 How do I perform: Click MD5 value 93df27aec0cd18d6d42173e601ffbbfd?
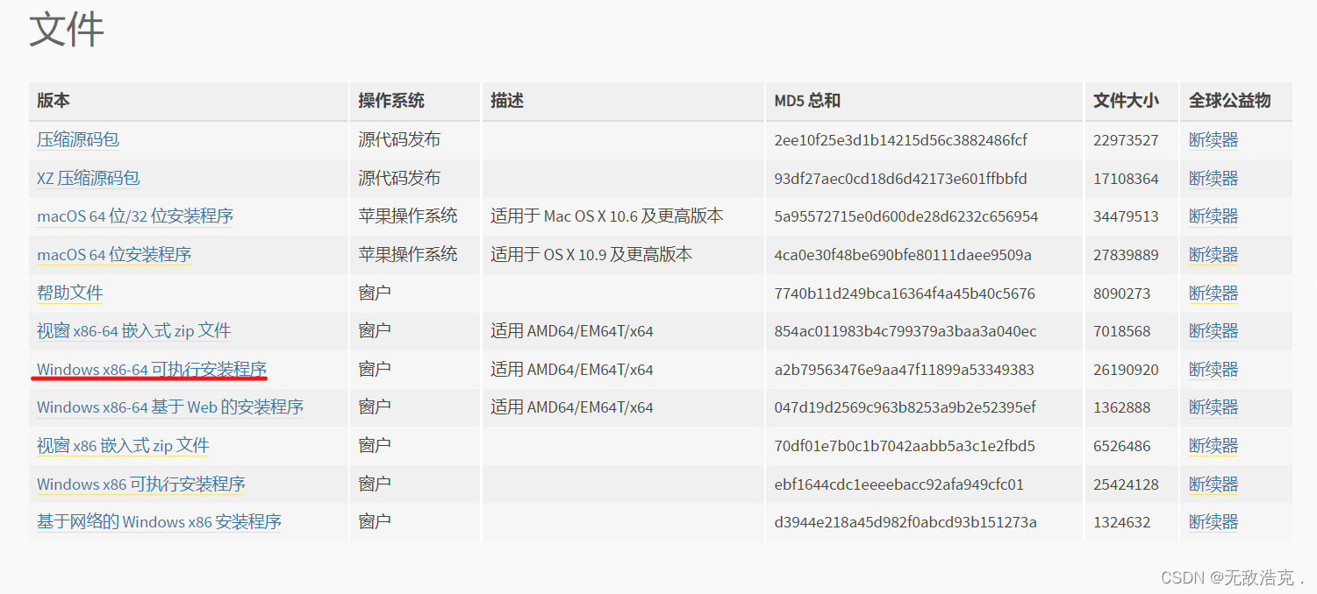tap(900, 179)
